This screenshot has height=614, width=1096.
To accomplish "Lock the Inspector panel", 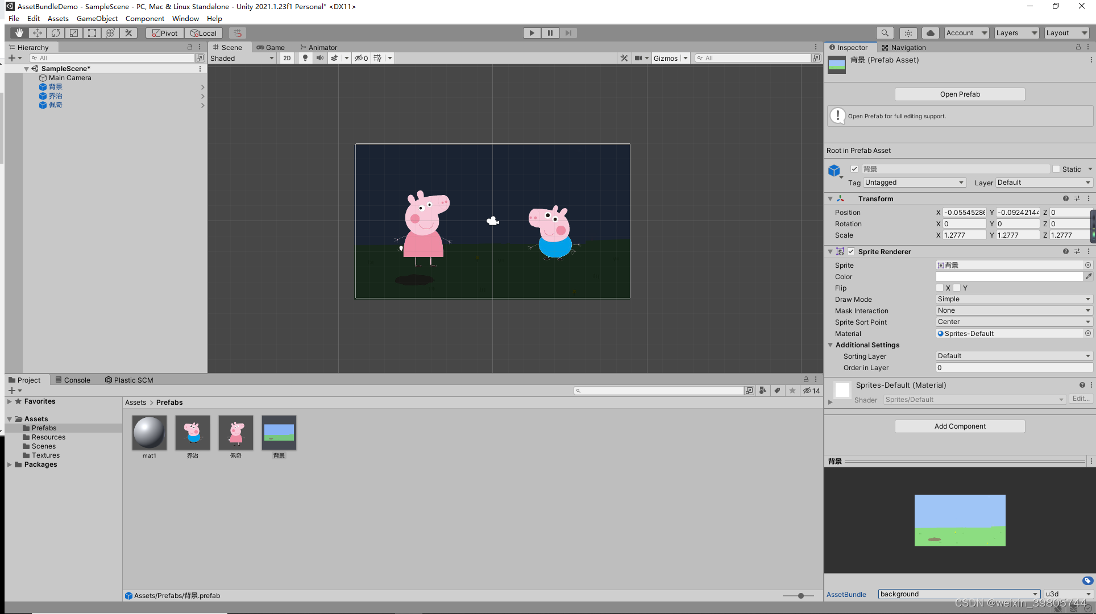I will [1078, 47].
